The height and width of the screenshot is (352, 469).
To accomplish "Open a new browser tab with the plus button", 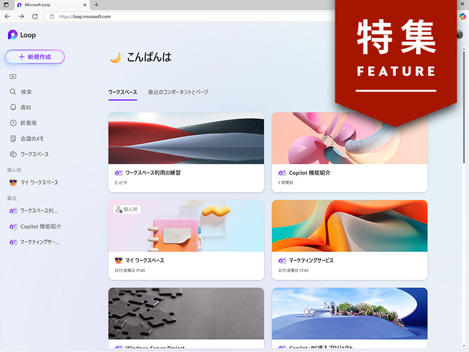I will point(97,5).
